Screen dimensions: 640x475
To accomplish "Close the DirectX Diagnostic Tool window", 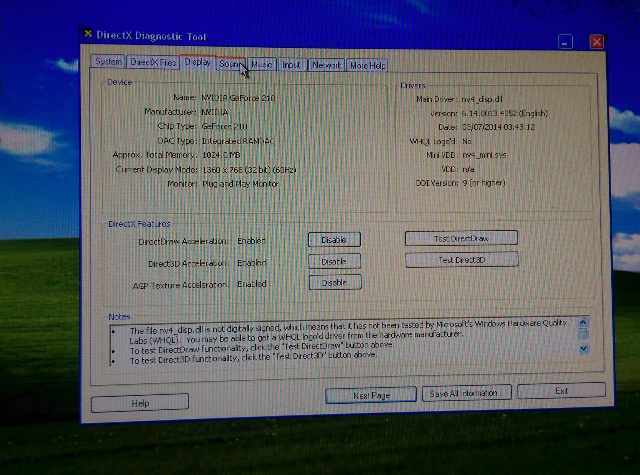I will click(597, 42).
